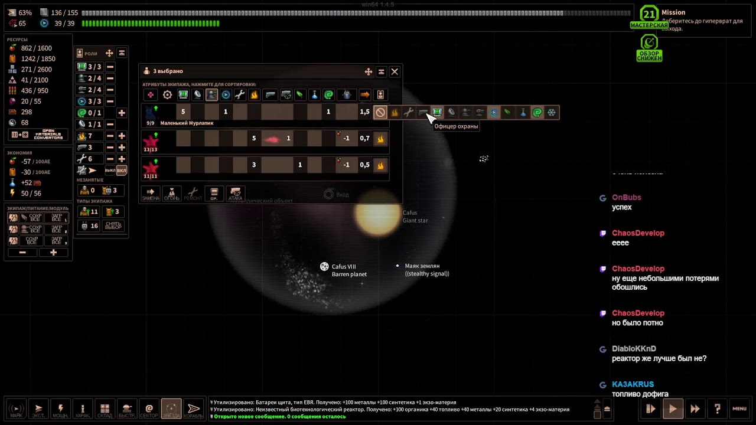This screenshot has width=756, height=425.
Task: Open the Экст. panel in the bottom bar
Action: pos(38,409)
